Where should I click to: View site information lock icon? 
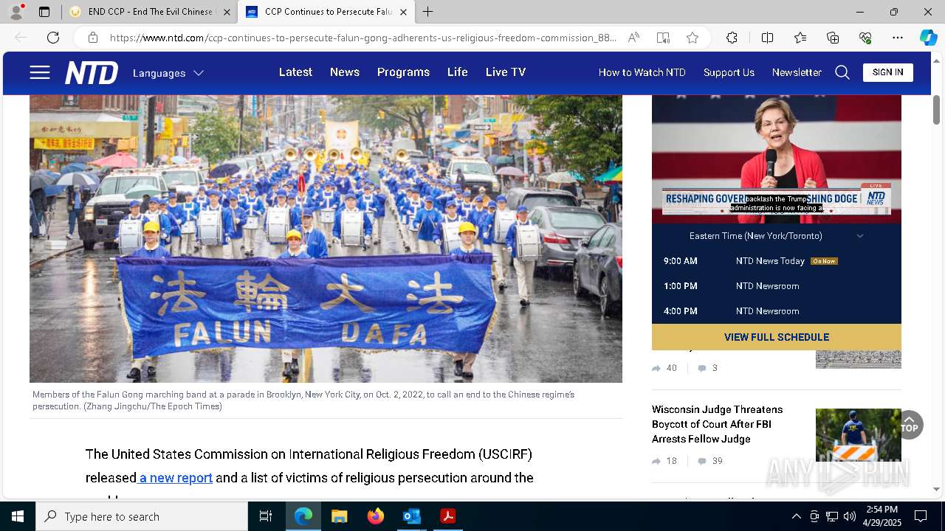pyautogui.click(x=93, y=38)
